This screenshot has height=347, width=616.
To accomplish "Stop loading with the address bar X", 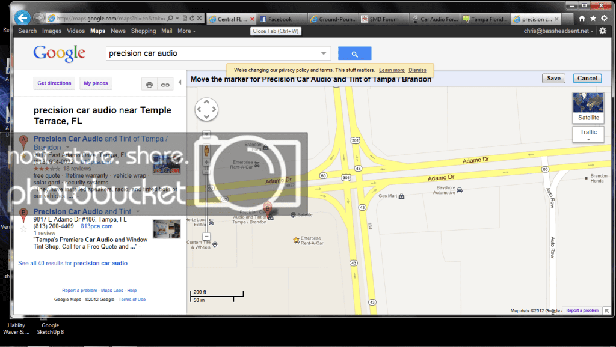I will point(199,19).
